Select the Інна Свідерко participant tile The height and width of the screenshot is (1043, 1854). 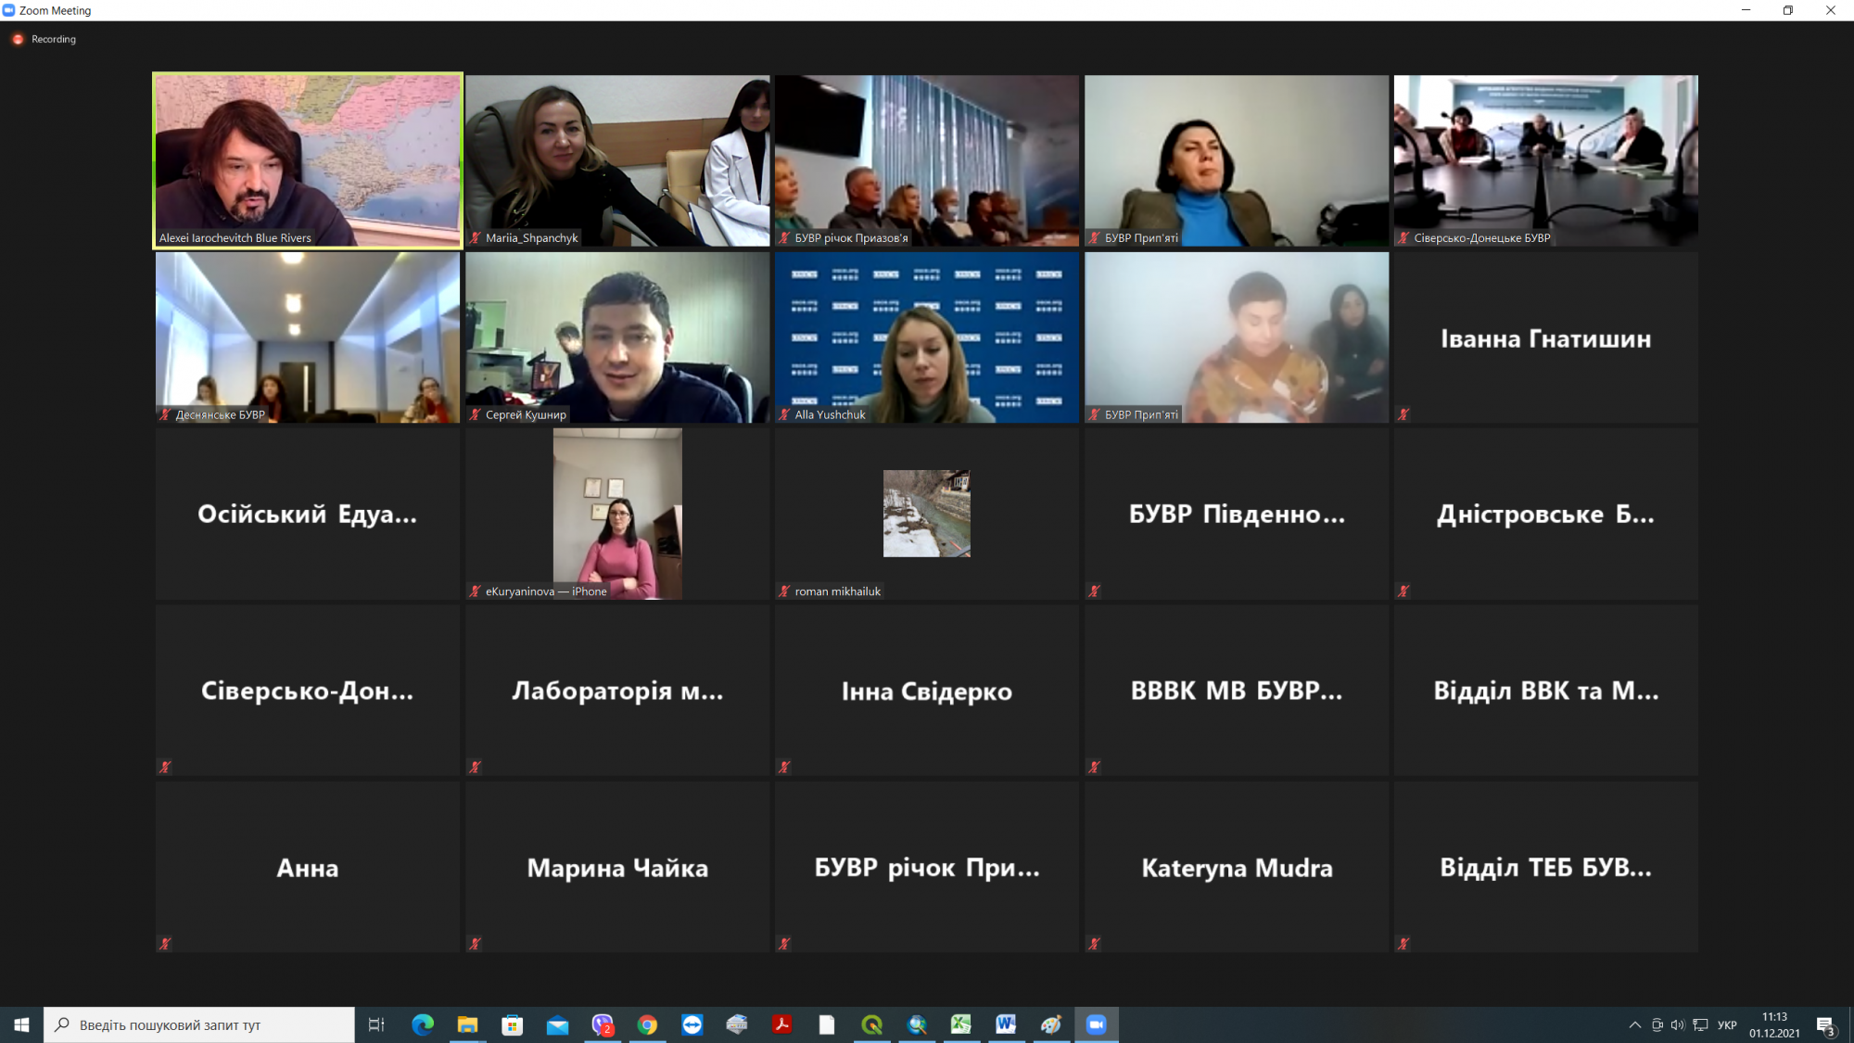926,691
